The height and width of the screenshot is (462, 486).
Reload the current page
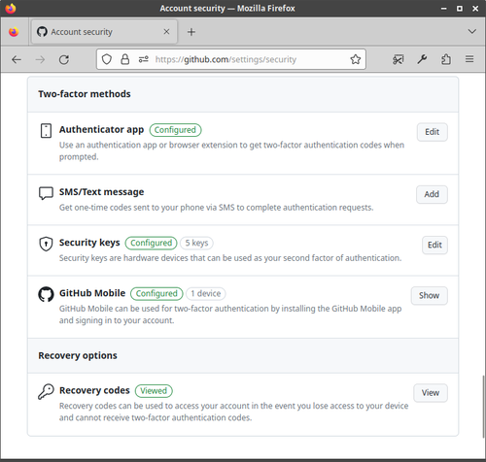pos(64,59)
